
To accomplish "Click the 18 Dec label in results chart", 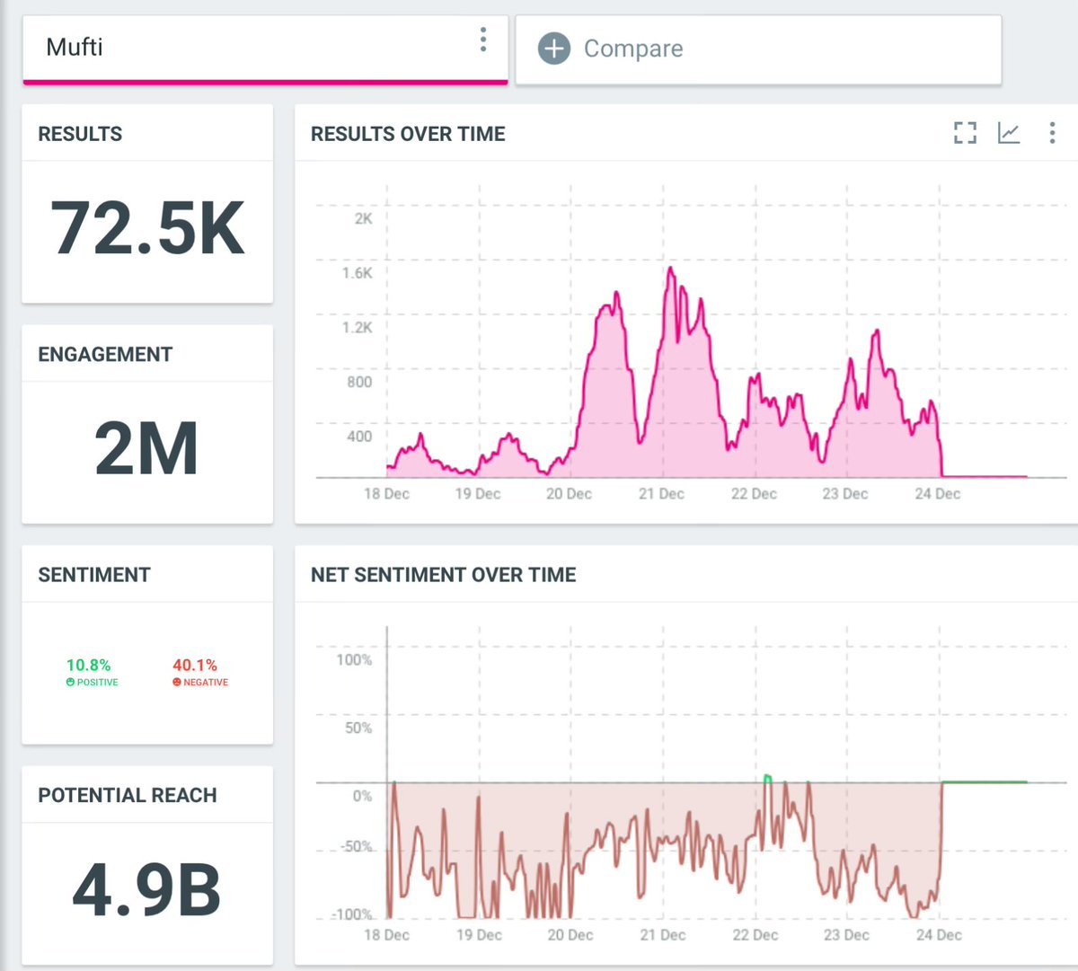I will click(x=386, y=494).
